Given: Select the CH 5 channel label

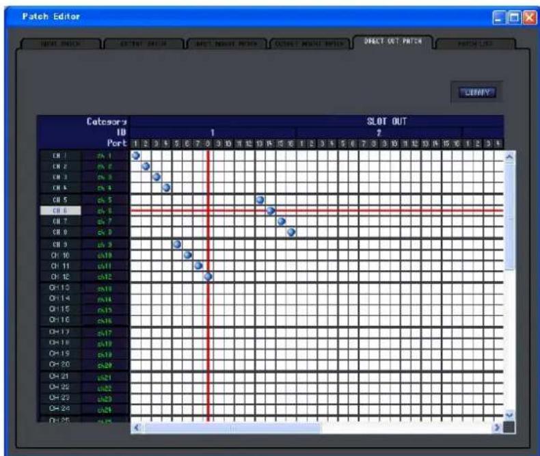Looking at the screenshot, I should pos(61,200).
